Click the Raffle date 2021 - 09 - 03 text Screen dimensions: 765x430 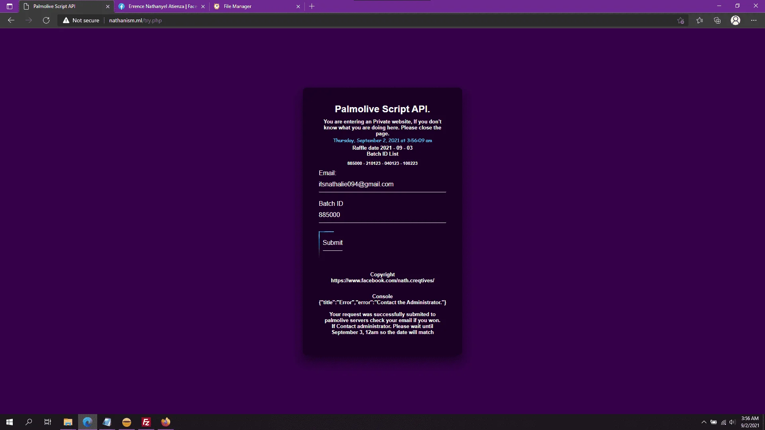pyautogui.click(x=382, y=148)
